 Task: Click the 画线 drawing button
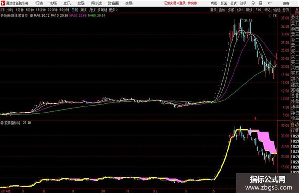pos(249,10)
